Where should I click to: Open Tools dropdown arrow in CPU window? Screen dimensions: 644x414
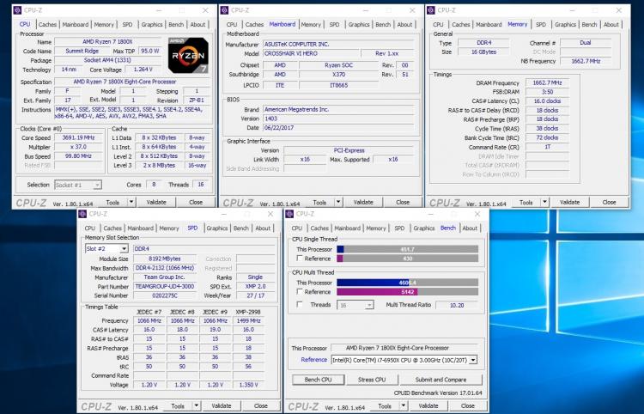pos(131,202)
